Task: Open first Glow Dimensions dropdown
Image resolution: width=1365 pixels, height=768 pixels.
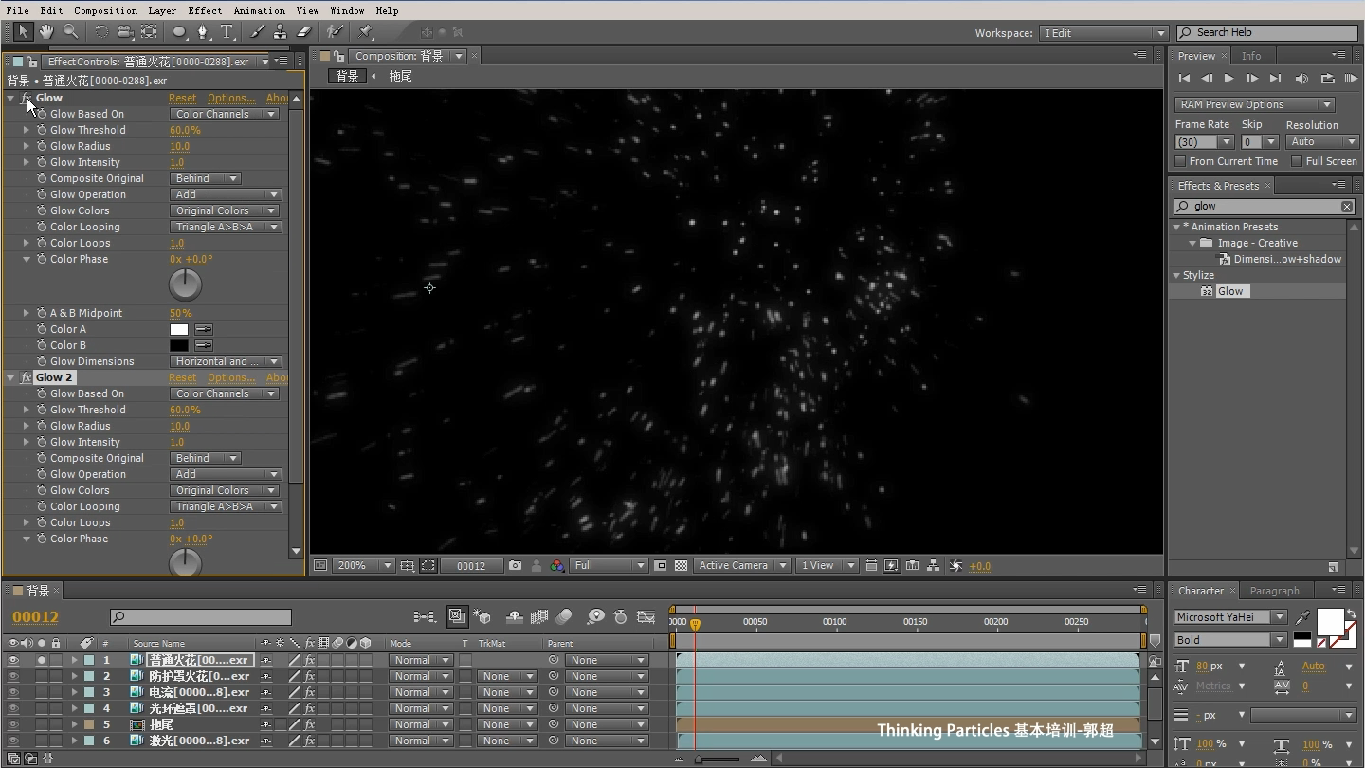Action: (226, 361)
